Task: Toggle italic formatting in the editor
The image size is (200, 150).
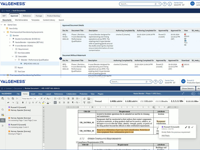Action: 26,102
